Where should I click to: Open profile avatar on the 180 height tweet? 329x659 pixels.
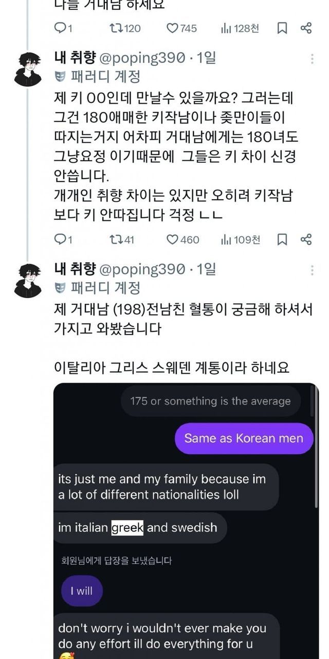(28, 70)
